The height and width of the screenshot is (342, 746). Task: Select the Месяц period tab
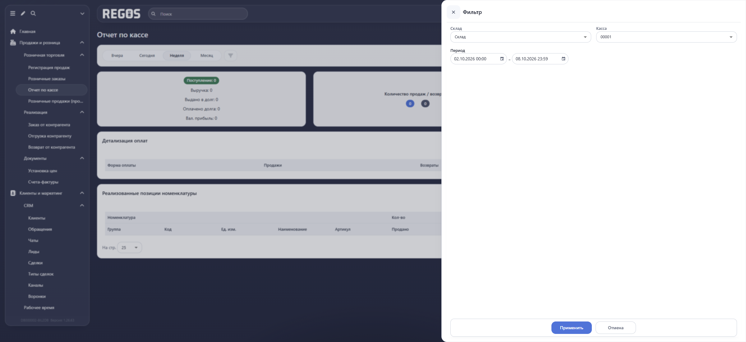coord(207,56)
